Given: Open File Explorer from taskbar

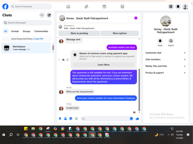Looking at the screenshot, I should pos(33,129).
